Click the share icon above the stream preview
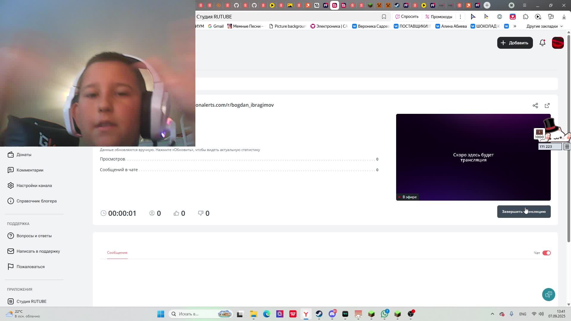Image resolution: width=571 pixels, height=321 pixels. pos(535,106)
